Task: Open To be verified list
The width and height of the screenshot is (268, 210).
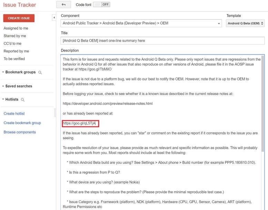Action: pyautogui.click(x=14, y=59)
